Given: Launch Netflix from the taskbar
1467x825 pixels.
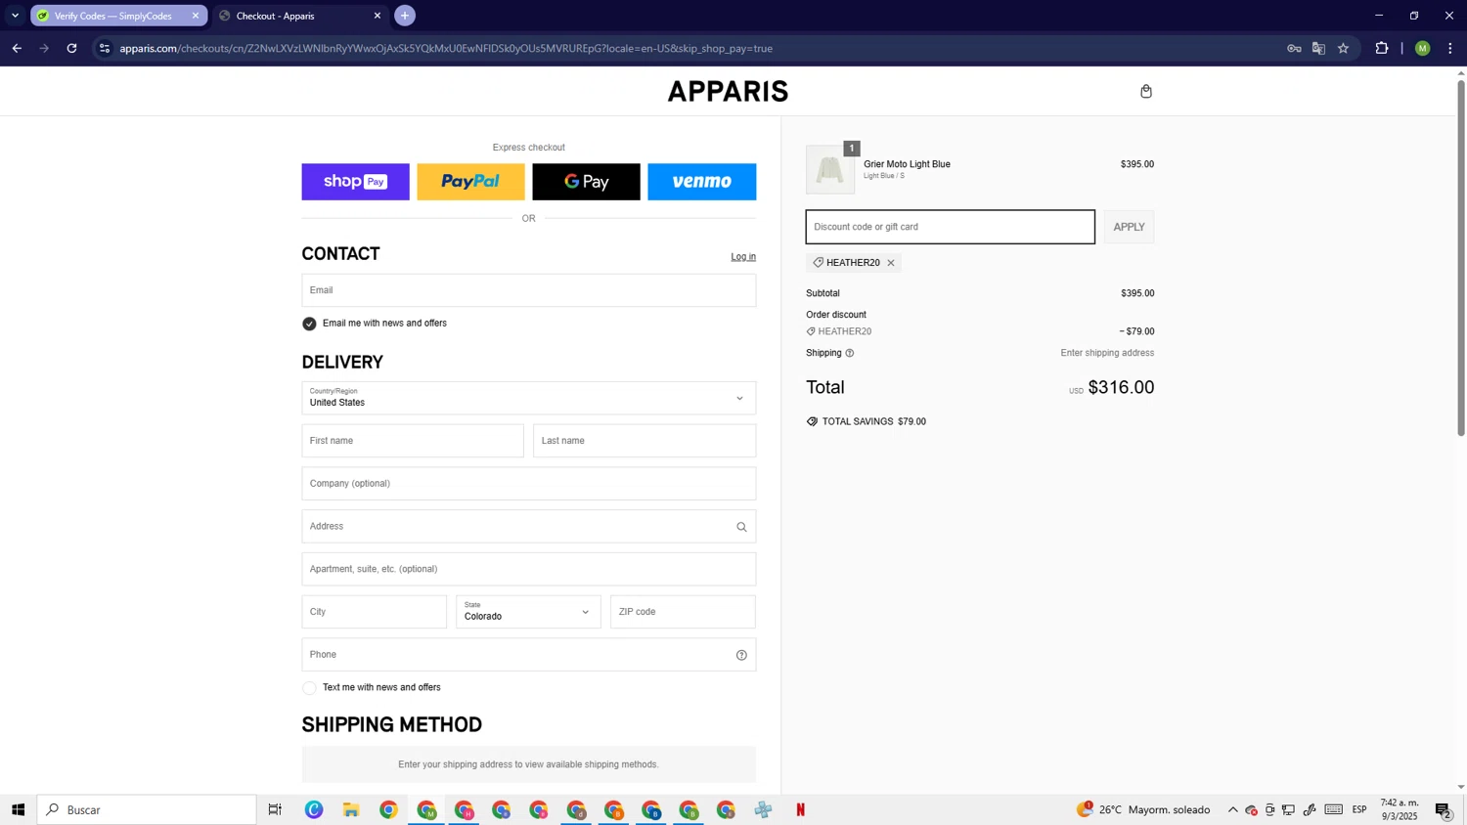Looking at the screenshot, I should click(800, 809).
